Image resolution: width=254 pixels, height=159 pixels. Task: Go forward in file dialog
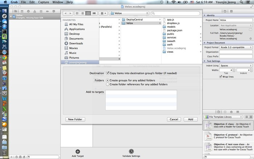pyautogui.click(x=70, y=13)
